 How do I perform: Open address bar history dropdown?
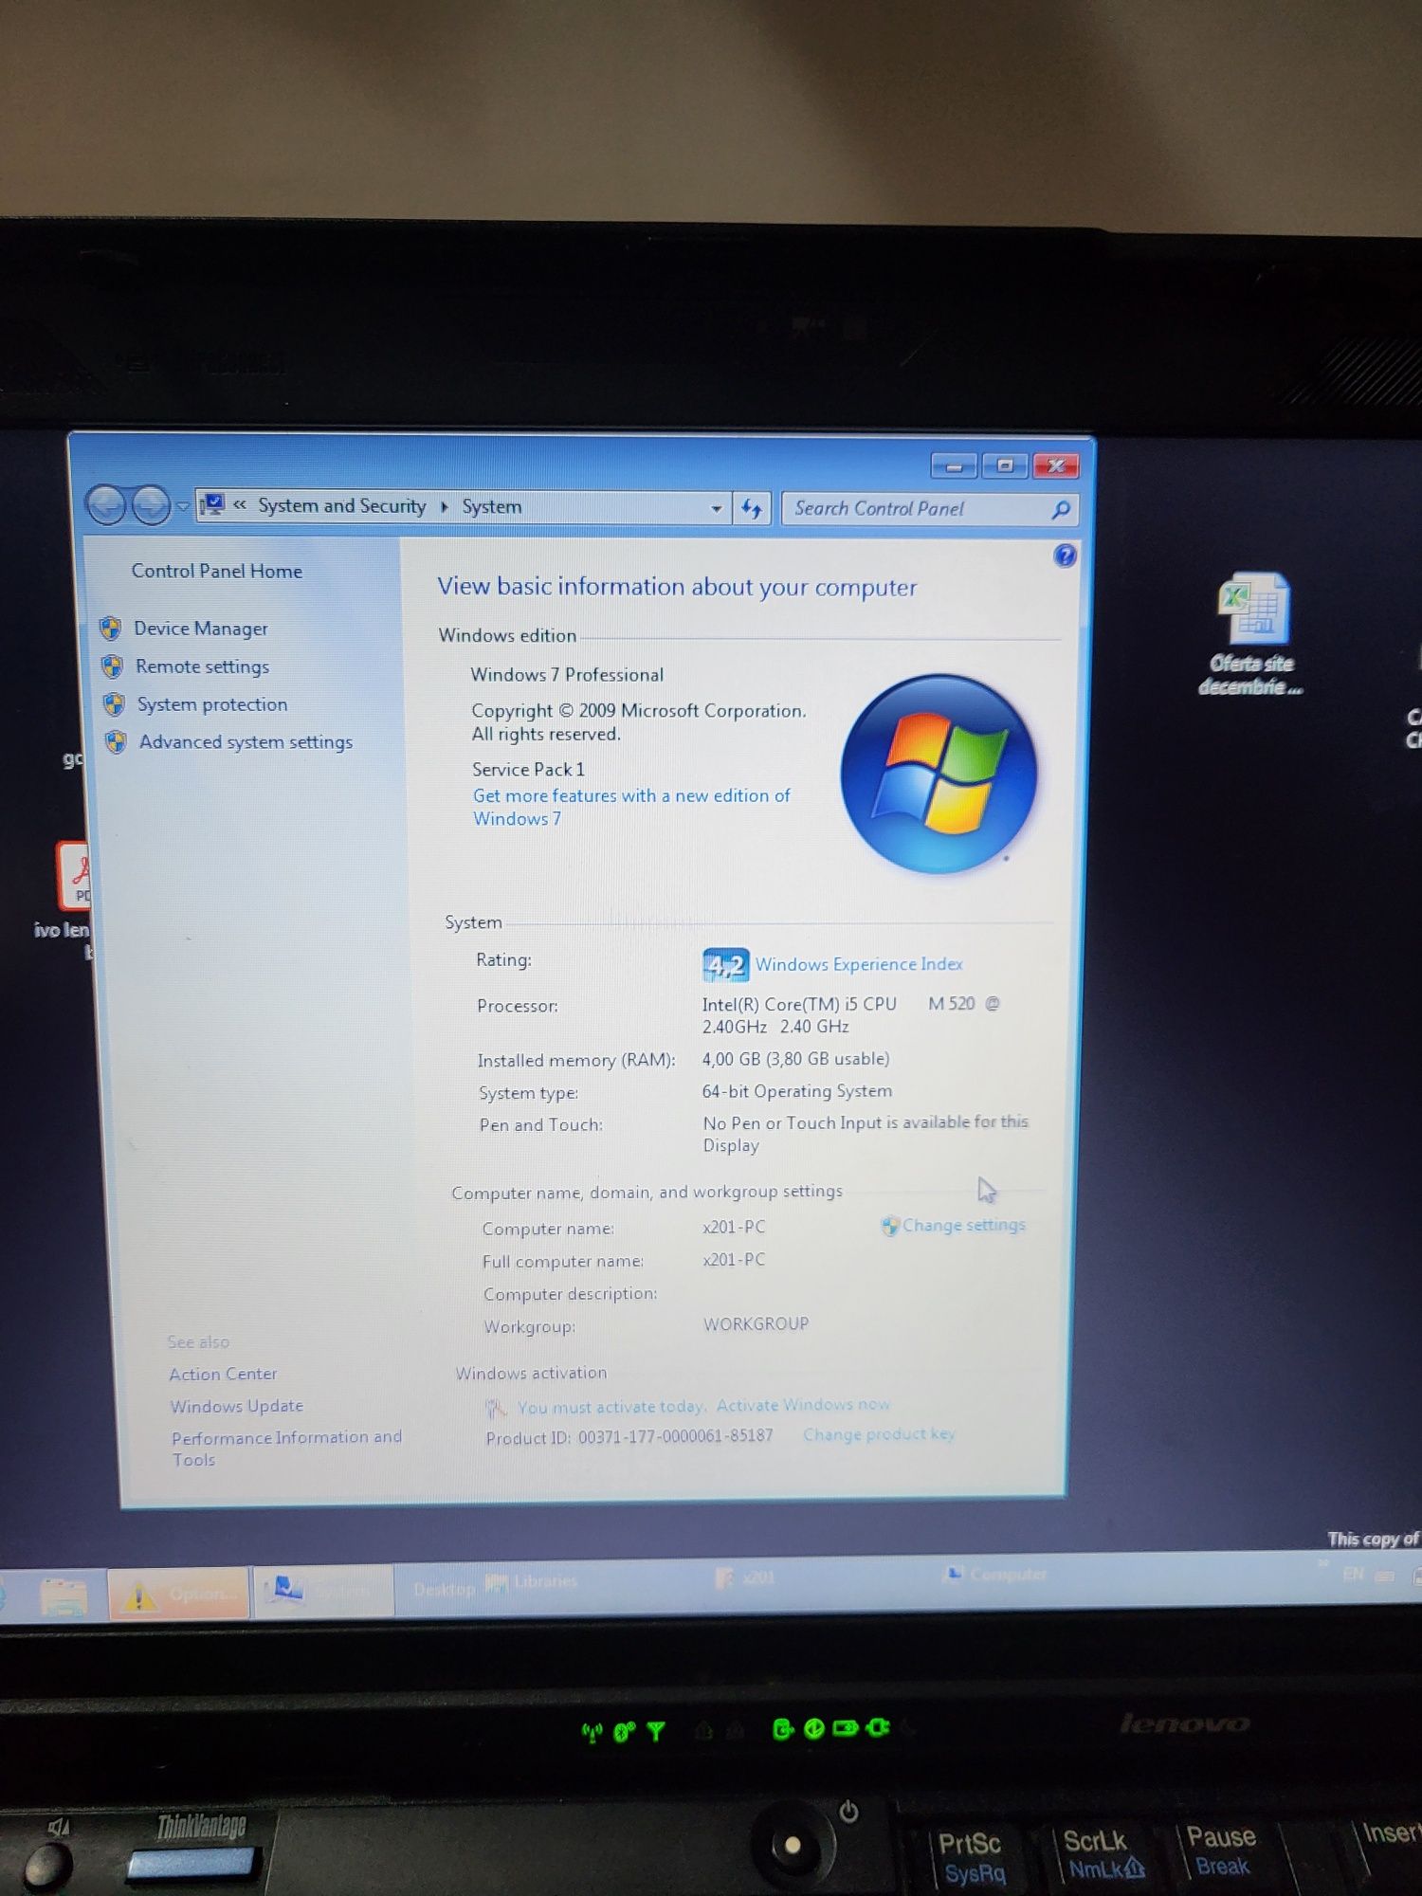(716, 508)
